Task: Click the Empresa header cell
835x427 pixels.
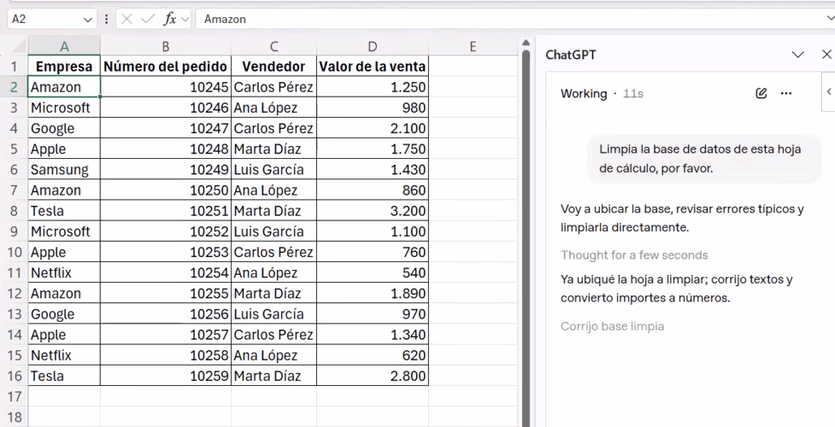Action: pos(64,67)
